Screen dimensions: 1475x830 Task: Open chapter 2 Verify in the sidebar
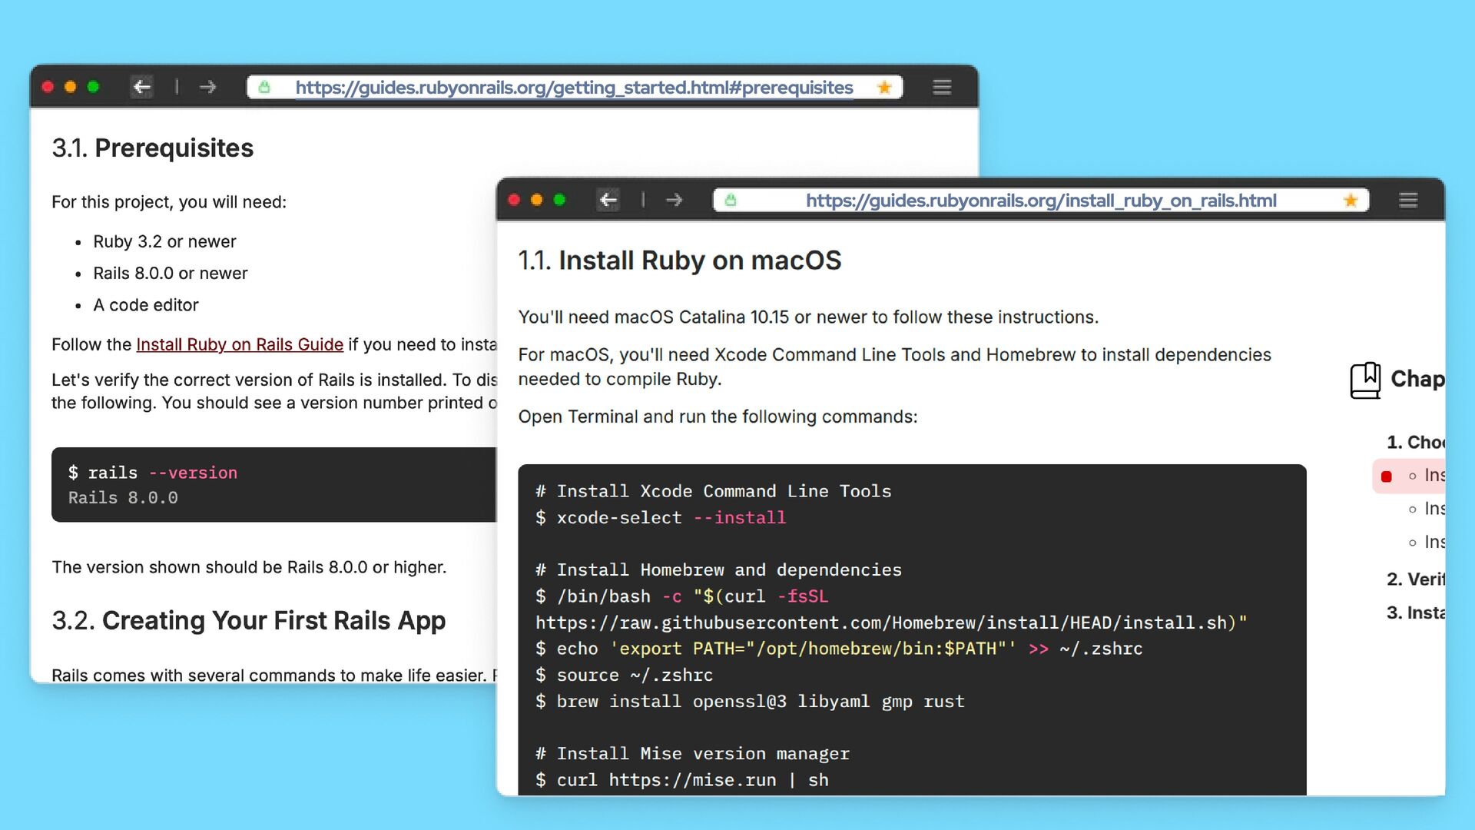[x=1415, y=579]
